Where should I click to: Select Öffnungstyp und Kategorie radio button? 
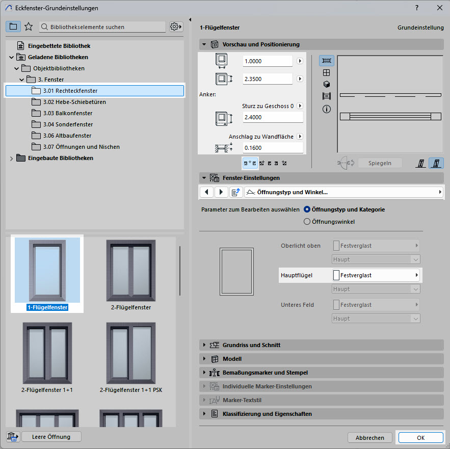tap(307, 209)
